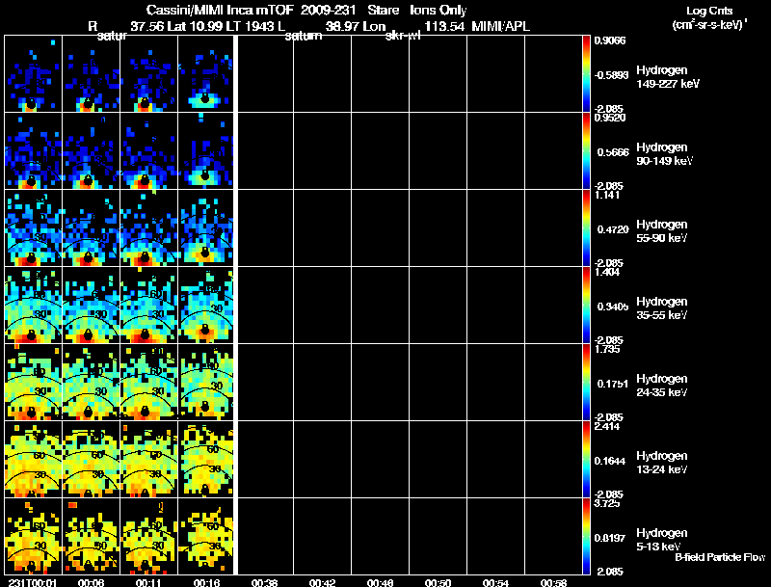Image resolution: width=771 pixels, height=587 pixels.
Task: Select the 'Hydrogen 55-90 keV' label
Action: (x=662, y=231)
